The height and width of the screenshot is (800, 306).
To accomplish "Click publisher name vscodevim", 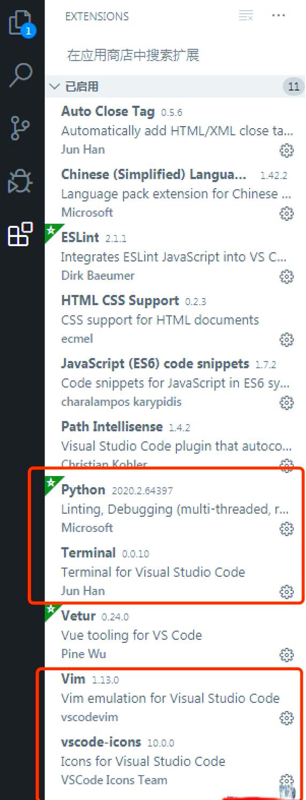I will (89, 717).
